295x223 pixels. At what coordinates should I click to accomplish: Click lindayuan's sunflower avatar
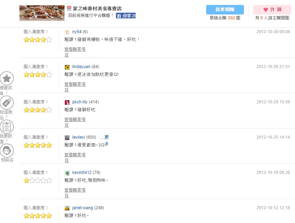pyautogui.click(x=67, y=67)
